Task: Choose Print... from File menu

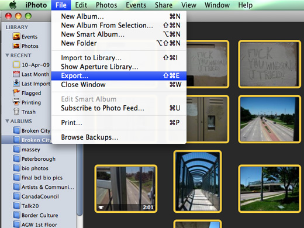Action: tap(119, 123)
